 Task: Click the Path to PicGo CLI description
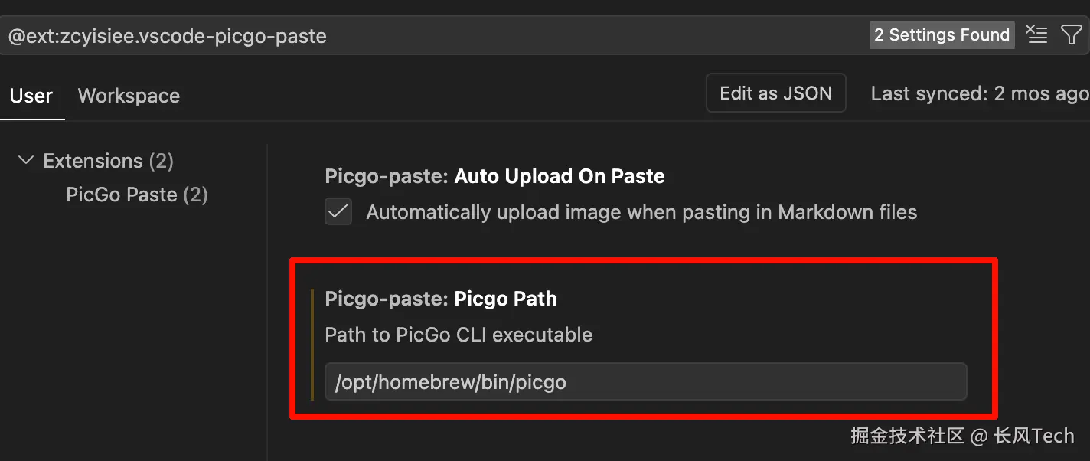click(x=459, y=335)
